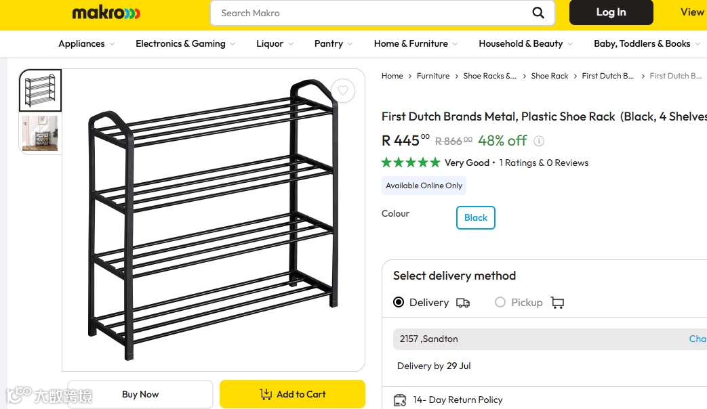
Task: Click the delivery truck icon
Action: click(x=463, y=303)
